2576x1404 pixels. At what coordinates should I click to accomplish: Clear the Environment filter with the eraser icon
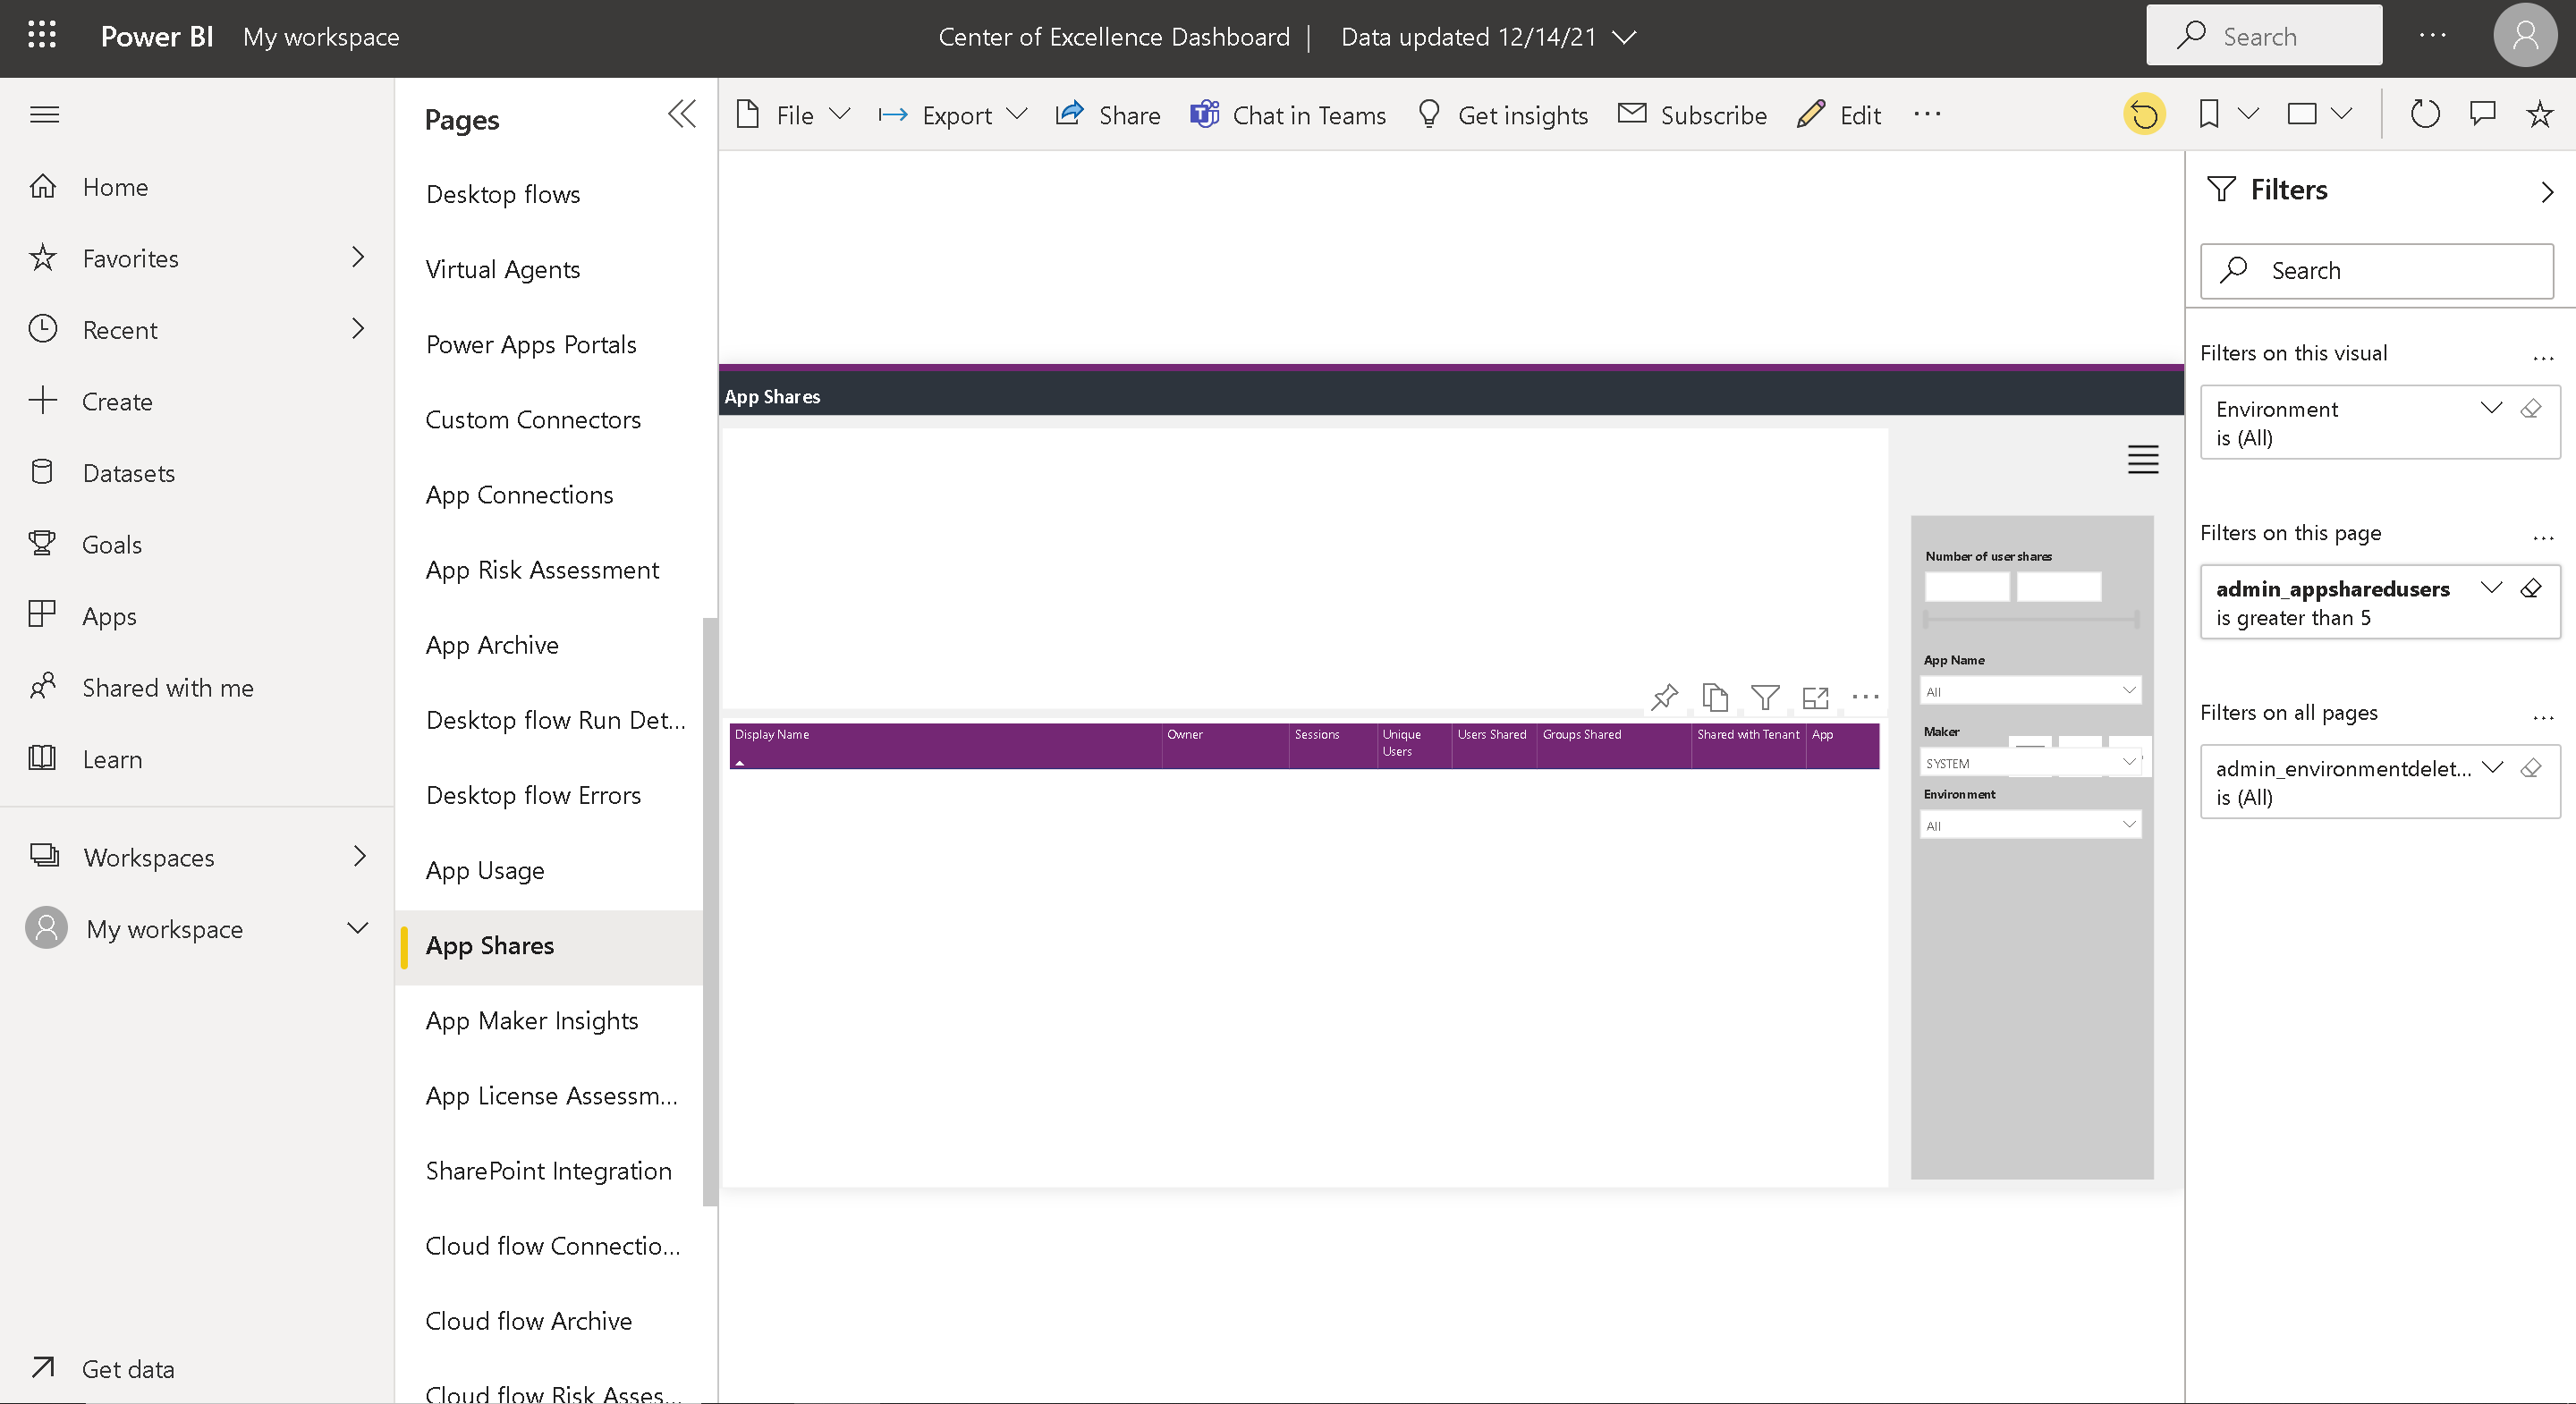[2533, 409]
